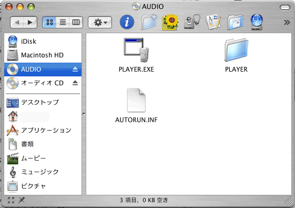The width and height of the screenshot is (295, 208).
Task: Expand toolbar overflow double-chevron
Action: (x=287, y=23)
